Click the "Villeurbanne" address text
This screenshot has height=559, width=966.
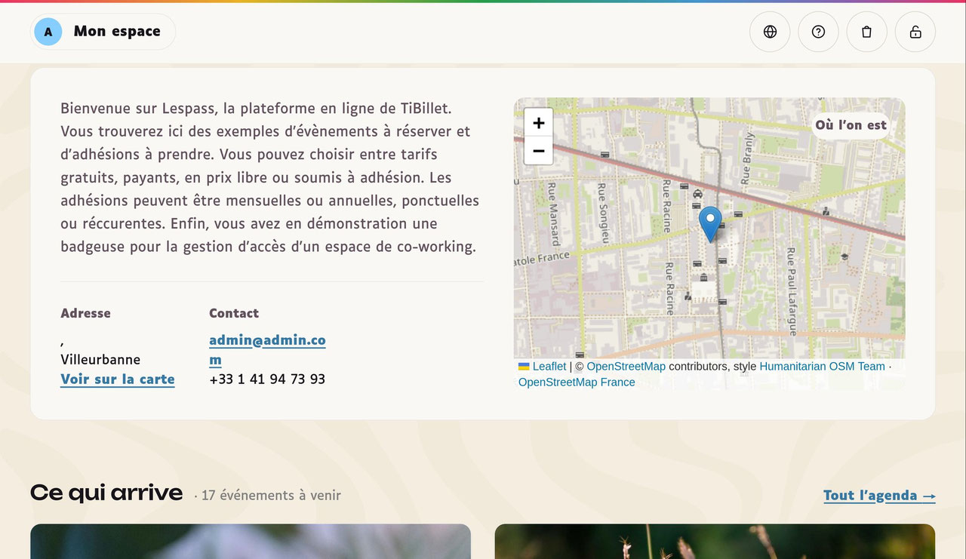click(100, 360)
